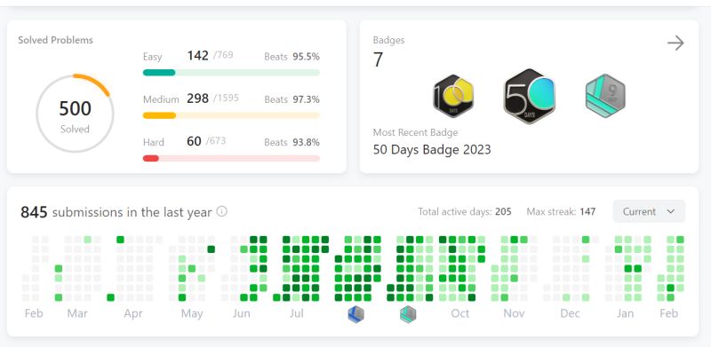711x347 pixels.
Task: Click the teal badge icon under September
Action: click(408, 313)
